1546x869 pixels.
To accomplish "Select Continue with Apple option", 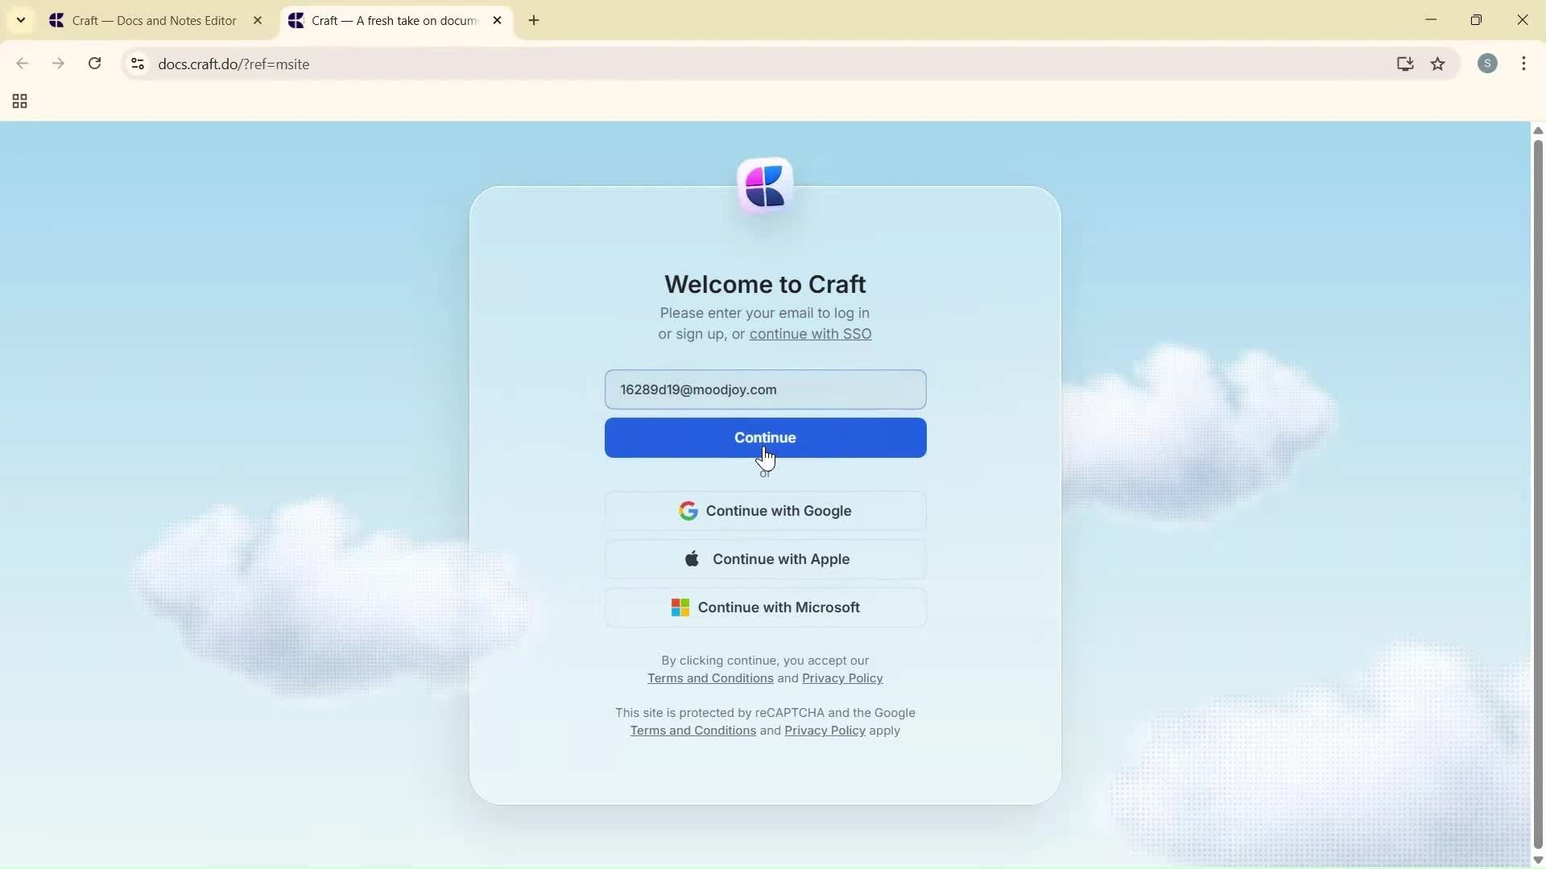I will (764, 558).
